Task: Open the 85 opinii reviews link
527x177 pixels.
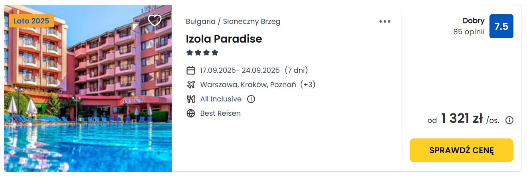Action: (x=469, y=32)
